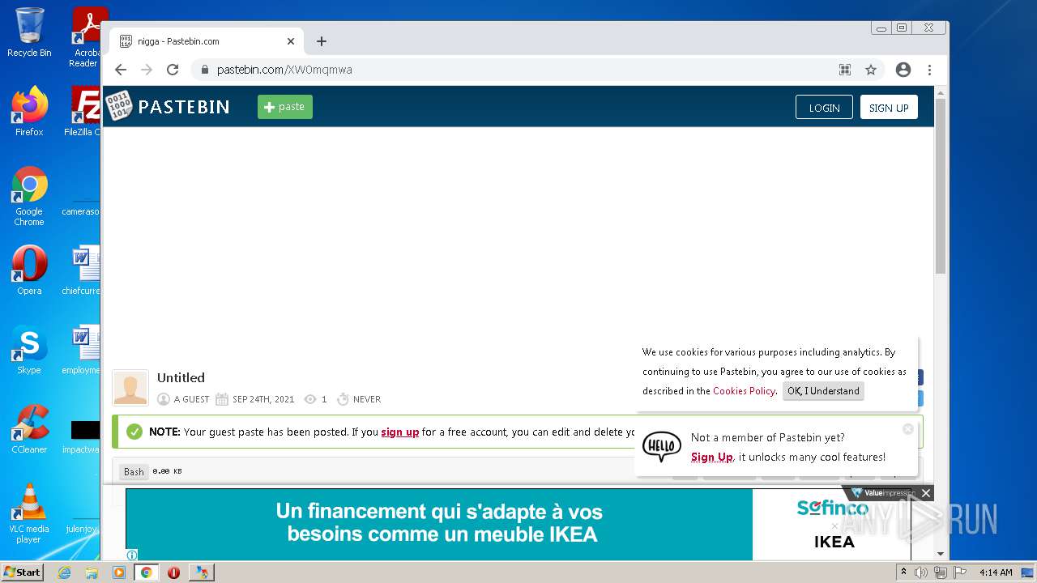Click scrollbar down arrow
This screenshot has width=1037, height=583.
tap(941, 554)
